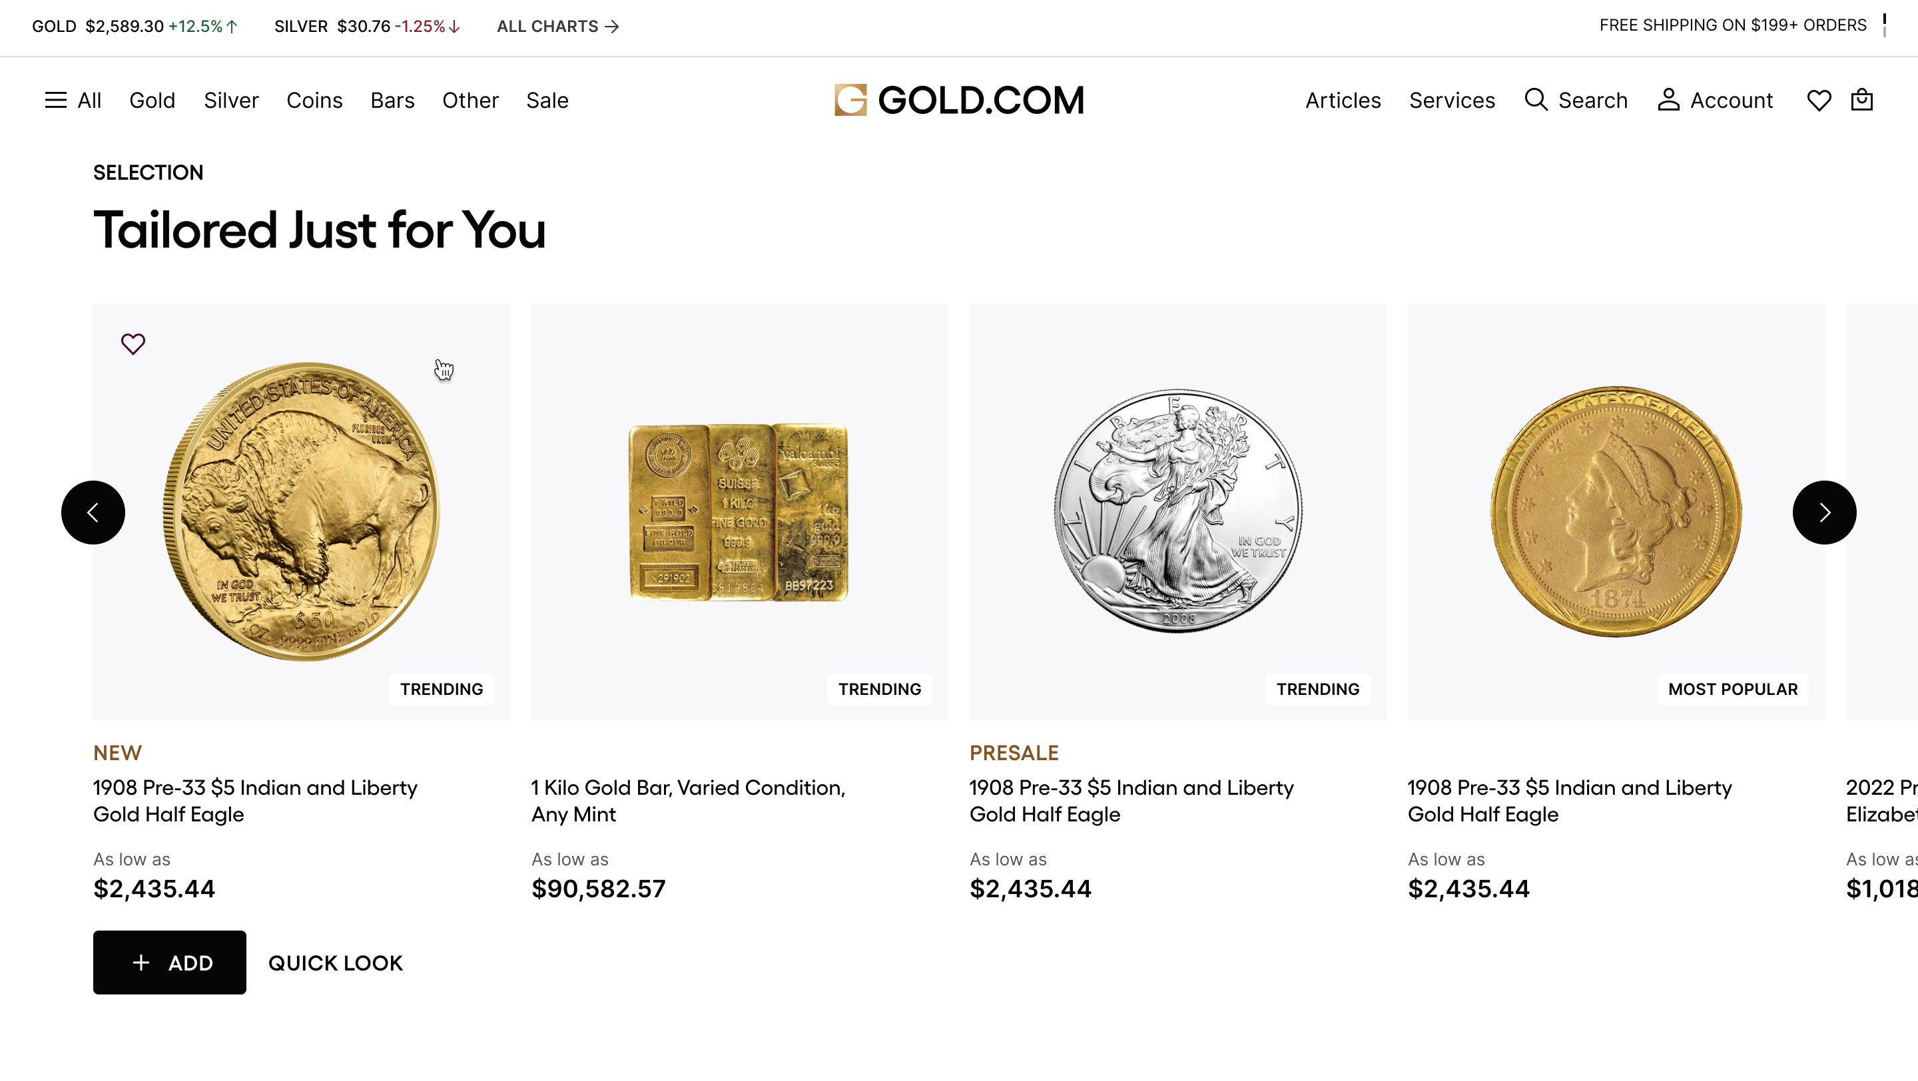This screenshot has height=1081, width=1918.
Task: Favorite the Buffalo coin with heart icon
Action: point(133,343)
